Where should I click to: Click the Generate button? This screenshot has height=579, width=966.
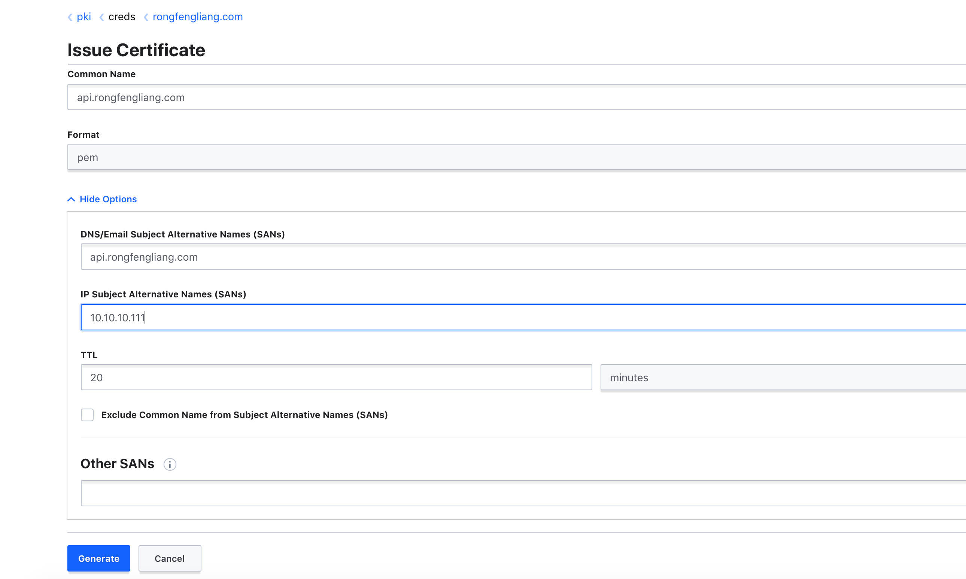pyautogui.click(x=99, y=558)
